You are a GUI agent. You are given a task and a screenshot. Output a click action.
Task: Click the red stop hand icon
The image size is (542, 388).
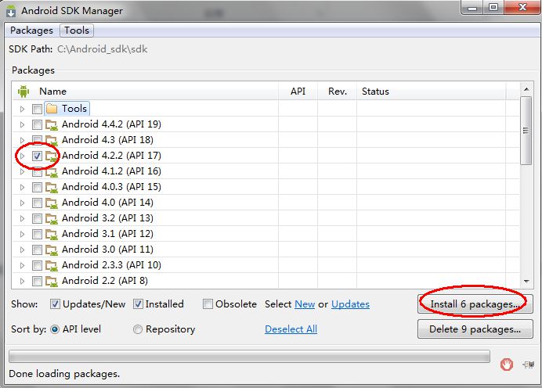(x=507, y=365)
